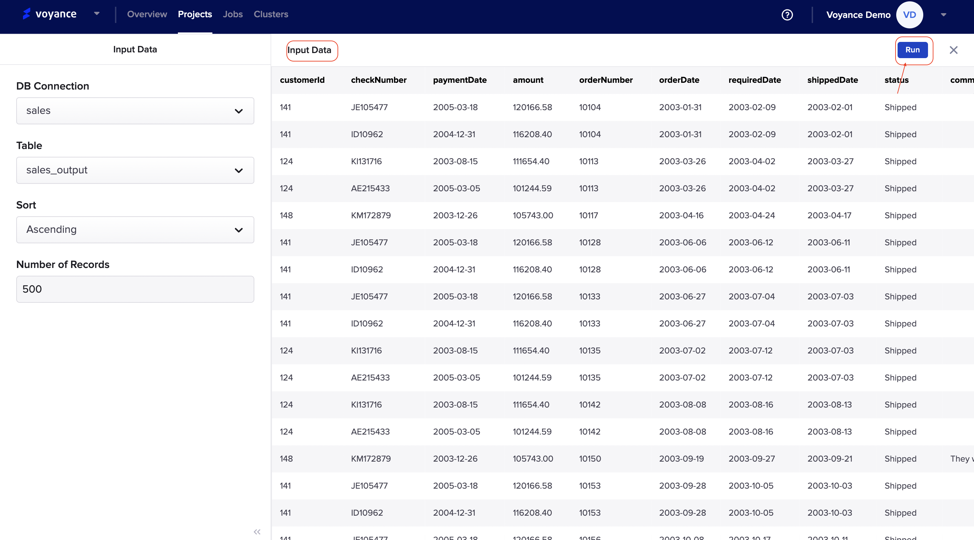Viewport: 974px width, 540px height.
Task: Click payment date 2003-12-26 for order 10150
Action: tap(455, 458)
